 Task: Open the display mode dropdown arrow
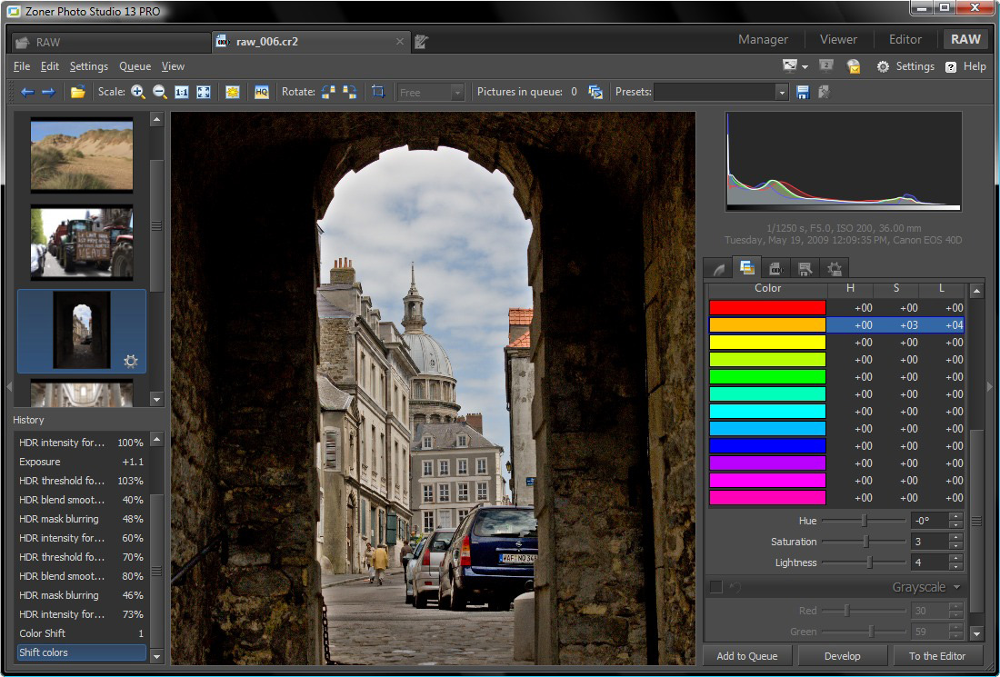click(805, 67)
